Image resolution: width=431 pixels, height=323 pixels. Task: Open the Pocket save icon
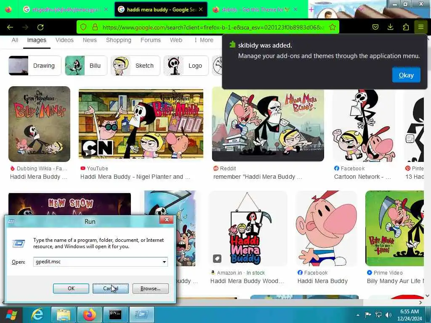coord(375,27)
